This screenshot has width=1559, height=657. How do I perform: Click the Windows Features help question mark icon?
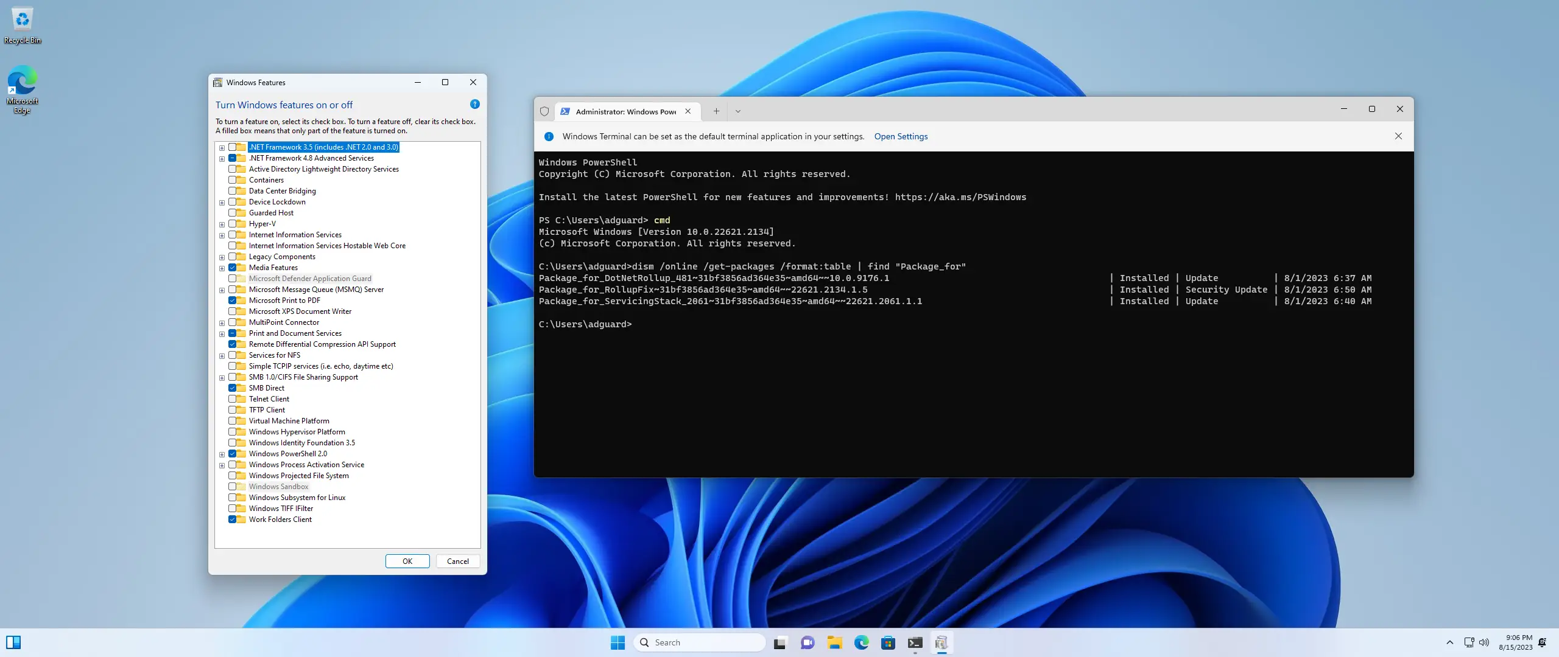pos(475,104)
